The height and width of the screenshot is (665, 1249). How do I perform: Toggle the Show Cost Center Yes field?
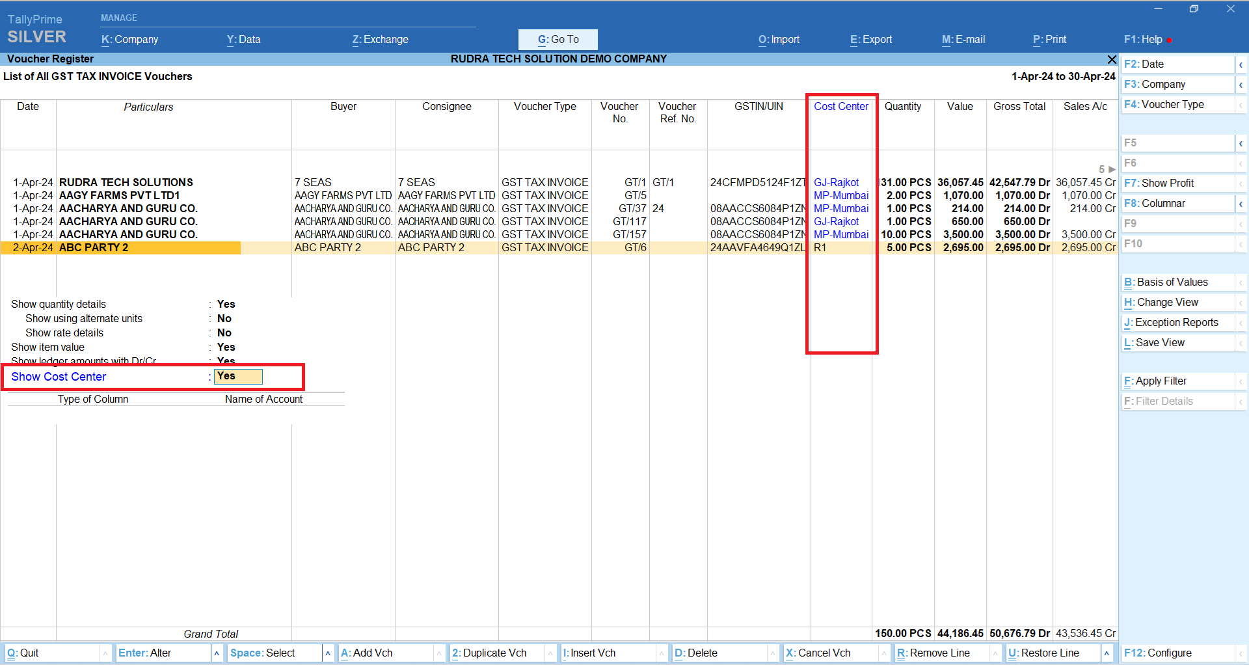(x=238, y=376)
